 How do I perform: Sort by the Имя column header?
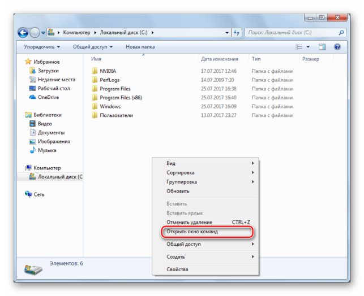click(x=96, y=59)
